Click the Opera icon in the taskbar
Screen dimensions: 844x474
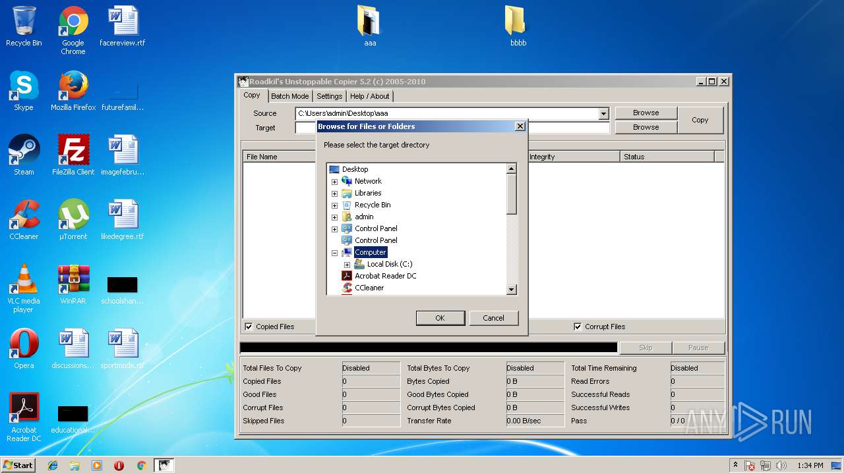tap(119, 465)
